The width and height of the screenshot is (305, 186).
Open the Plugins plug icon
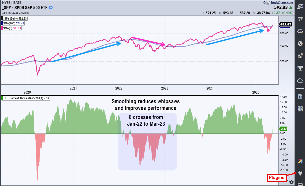[300, 173]
